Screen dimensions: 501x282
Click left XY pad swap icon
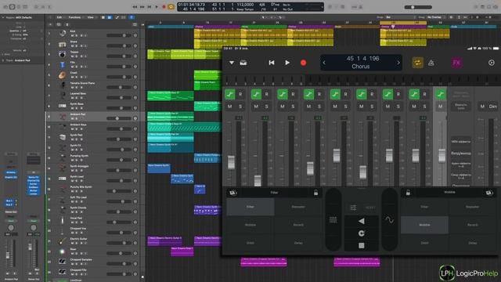click(233, 193)
